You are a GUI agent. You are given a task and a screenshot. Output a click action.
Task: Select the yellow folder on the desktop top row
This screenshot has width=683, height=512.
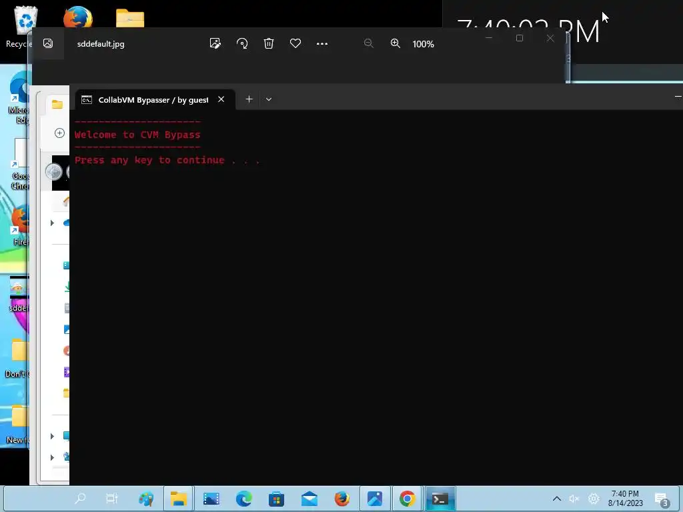pos(130,18)
